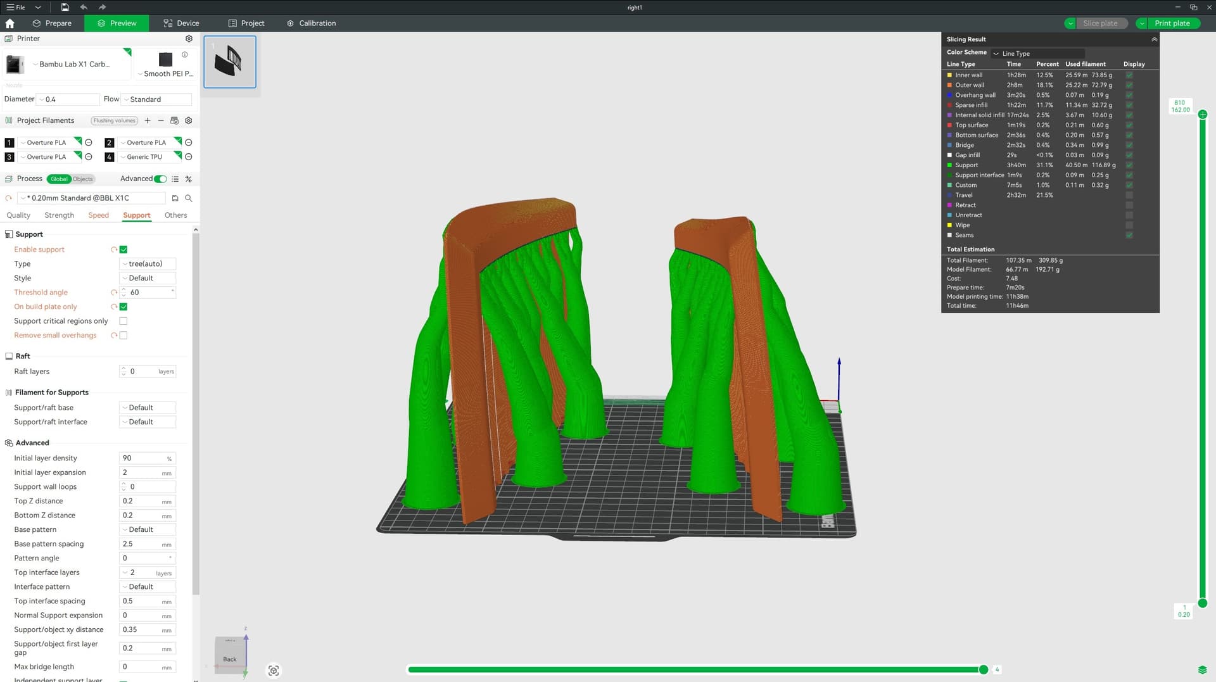The image size is (1216, 682).
Task: Click the home icon in top bar
Action: [x=9, y=23]
